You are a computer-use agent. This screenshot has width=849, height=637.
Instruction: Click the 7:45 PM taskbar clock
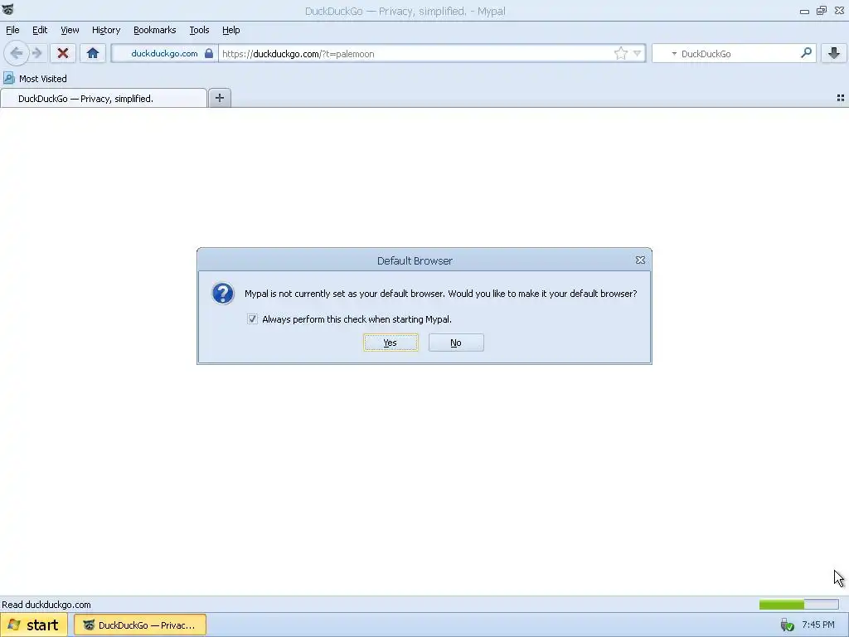click(818, 625)
